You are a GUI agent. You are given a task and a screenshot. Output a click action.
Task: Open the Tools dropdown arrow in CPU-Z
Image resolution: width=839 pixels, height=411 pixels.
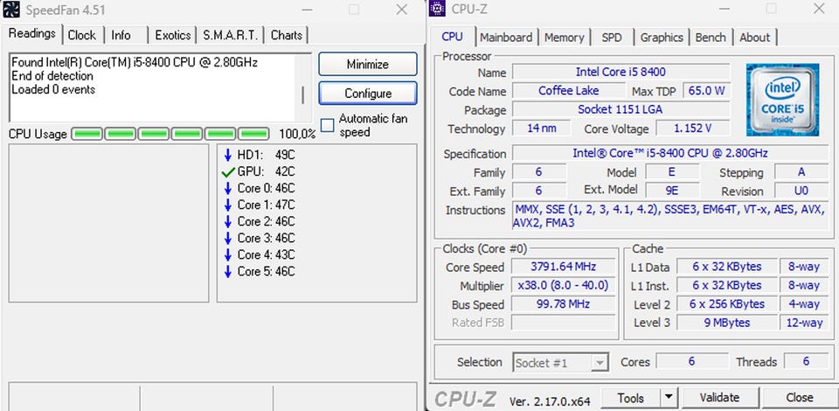[668, 398]
